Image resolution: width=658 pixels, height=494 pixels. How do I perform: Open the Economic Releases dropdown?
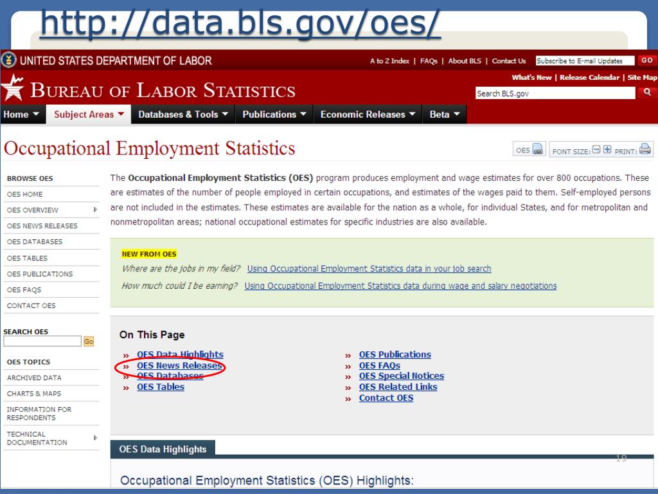pos(368,114)
